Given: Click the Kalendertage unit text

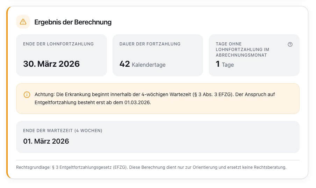Looking at the screenshot, I should point(149,65).
